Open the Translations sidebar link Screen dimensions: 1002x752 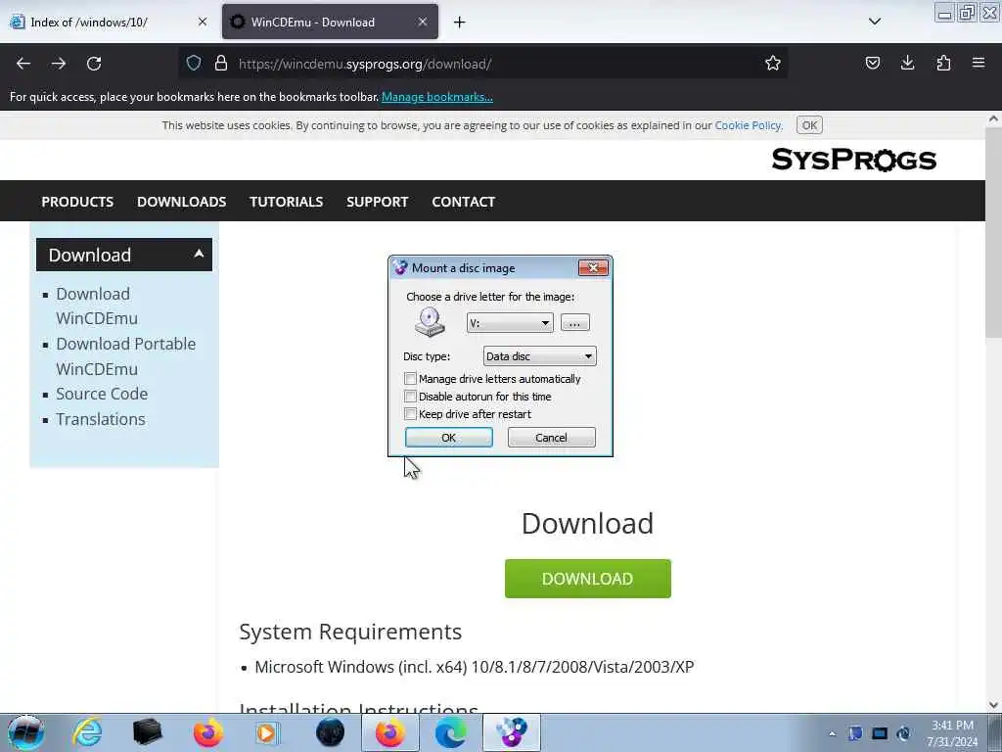click(x=101, y=419)
